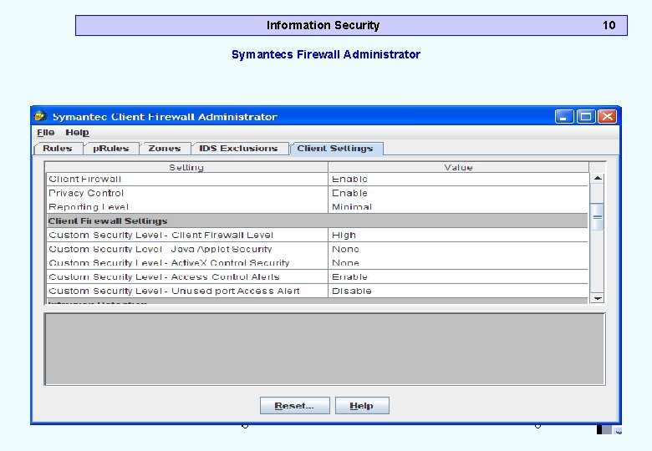Open the Help menu

[x=78, y=133]
